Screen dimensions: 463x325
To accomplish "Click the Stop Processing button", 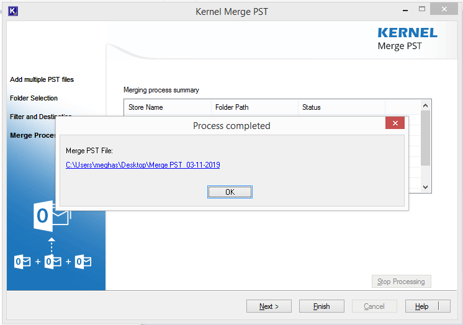I will click(x=402, y=282).
